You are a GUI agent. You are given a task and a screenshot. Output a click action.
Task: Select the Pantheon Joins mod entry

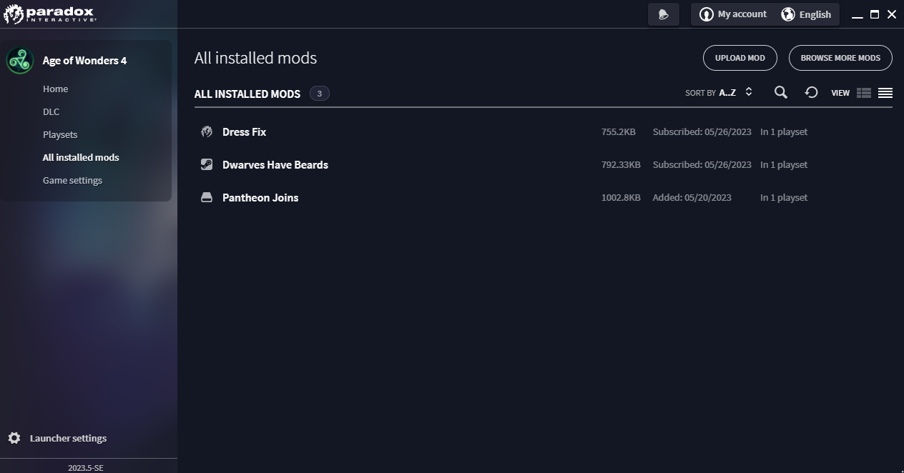(x=260, y=197)
